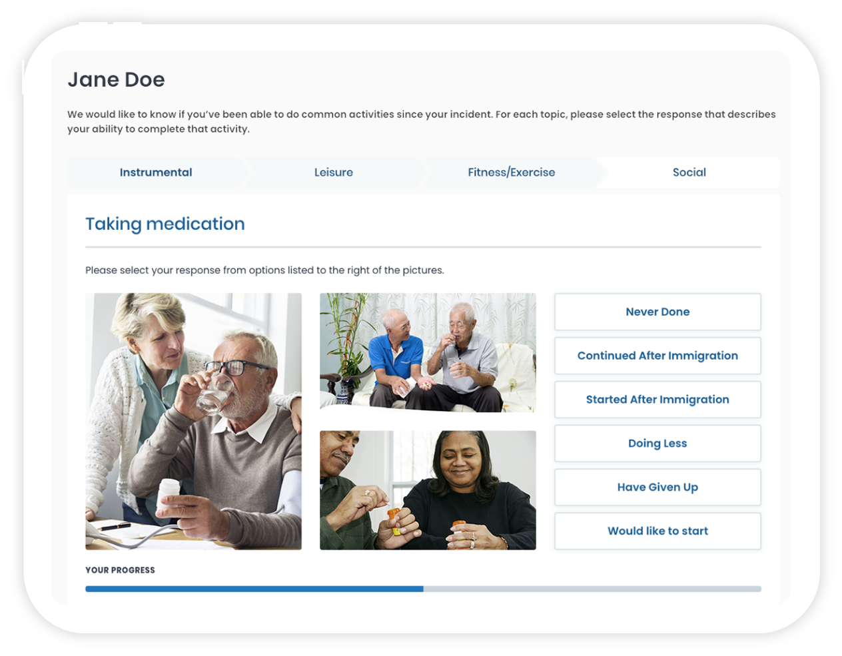842x656 pixels.
Task: Go to the Social tab
Action: (689, 172)
